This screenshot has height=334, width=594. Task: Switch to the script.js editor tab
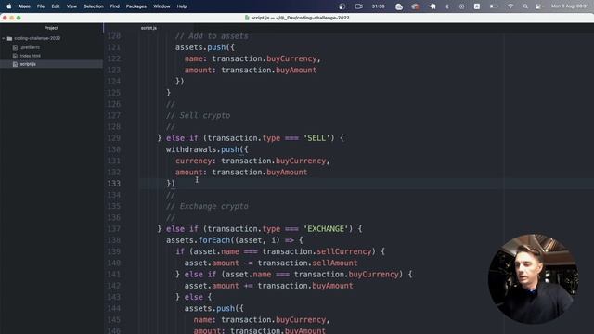[x=148, y=28]
